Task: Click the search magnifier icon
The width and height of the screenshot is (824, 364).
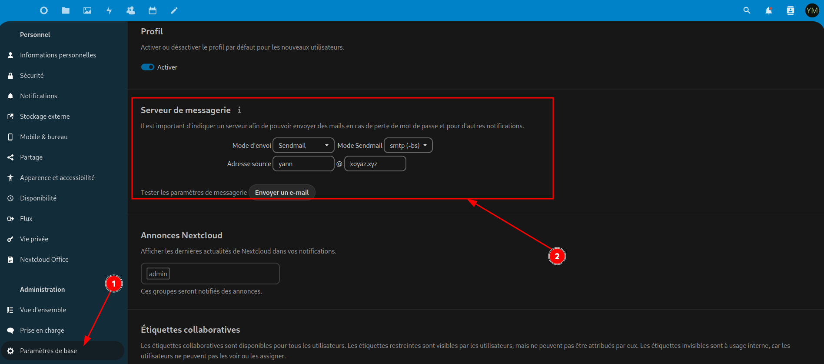Action: (x=747, y=10)
